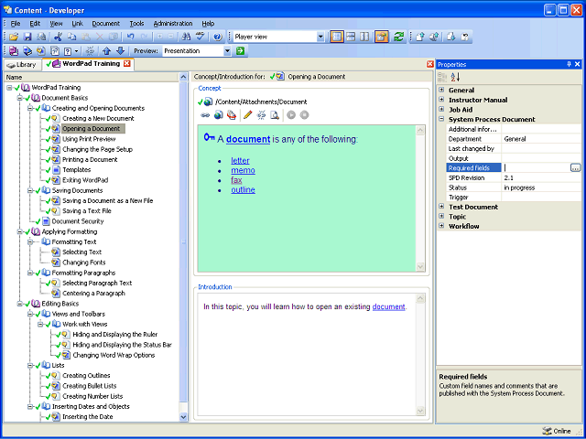
Task: Select 'Creating a New Document' topic
Action: (x=98, y=118)
